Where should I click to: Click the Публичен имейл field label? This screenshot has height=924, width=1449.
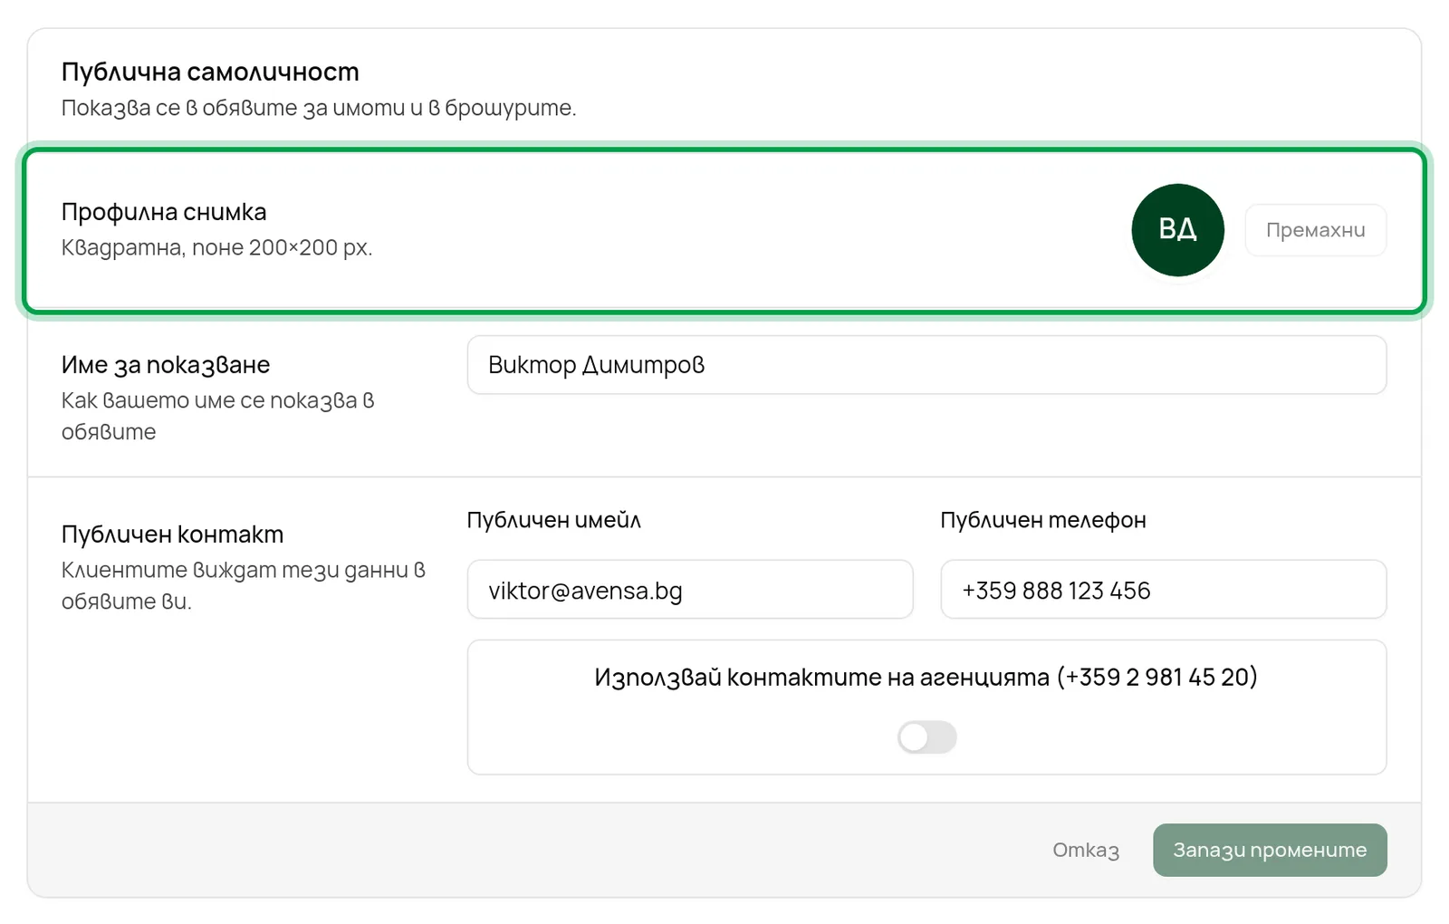(554, 520)
